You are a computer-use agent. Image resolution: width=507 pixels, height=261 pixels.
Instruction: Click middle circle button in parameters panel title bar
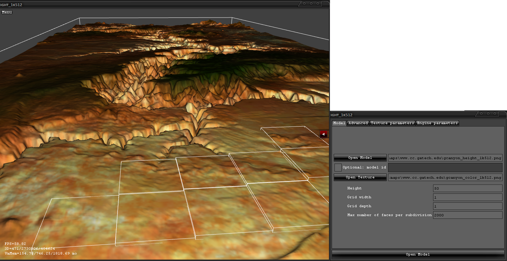[488, 114]
